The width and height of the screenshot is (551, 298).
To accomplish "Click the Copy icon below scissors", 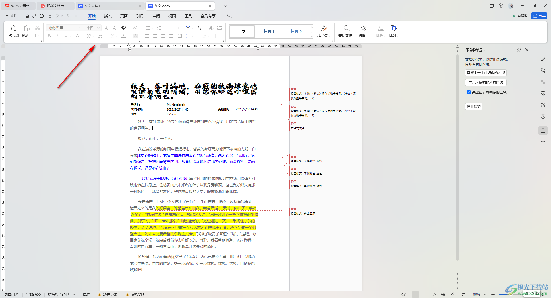I will [x=38, y=36].
